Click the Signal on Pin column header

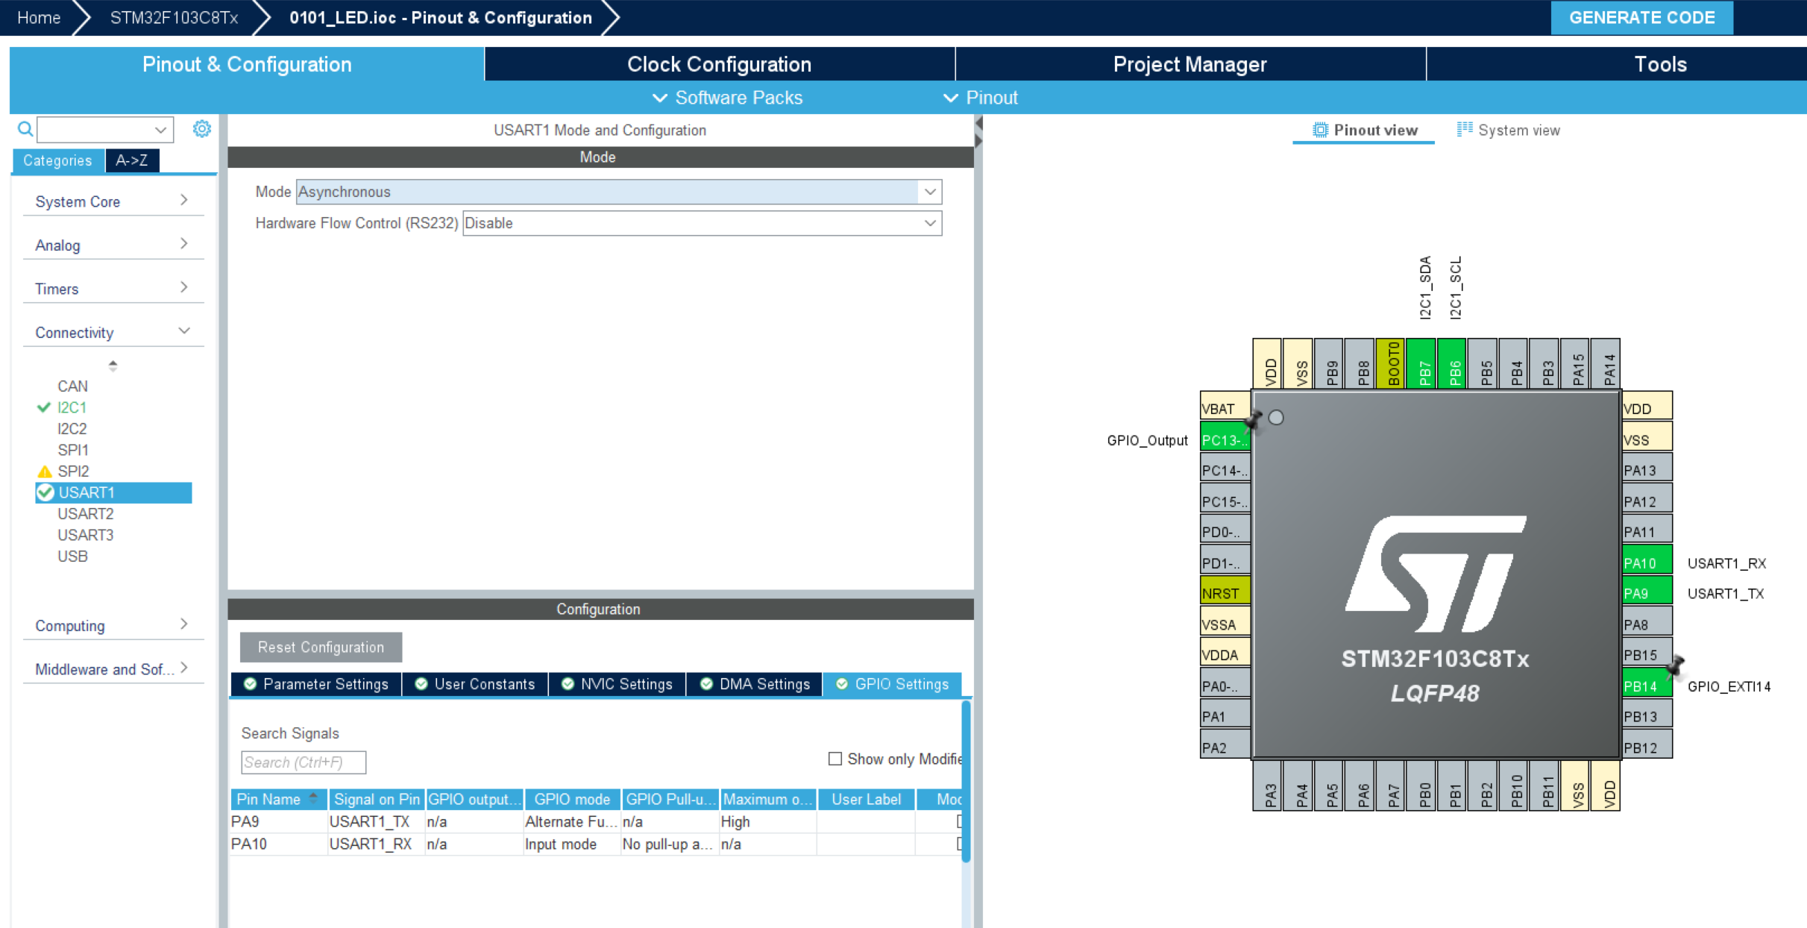pos(377,799)
